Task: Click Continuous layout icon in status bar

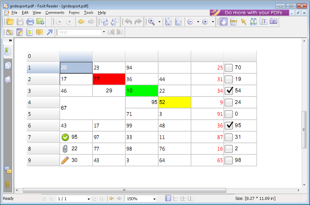Action: [175, 198]
